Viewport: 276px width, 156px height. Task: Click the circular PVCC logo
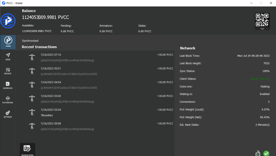coord(8,21)
